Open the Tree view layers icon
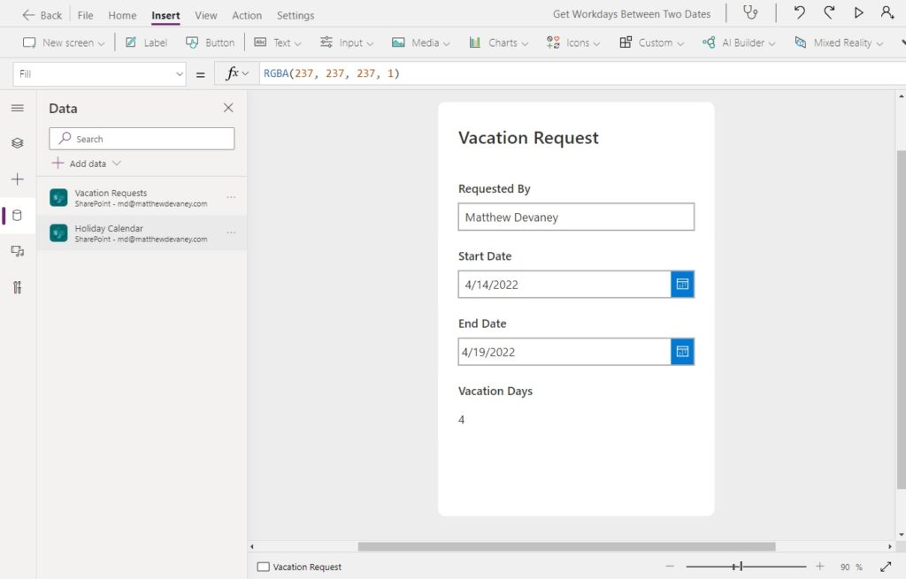Image resolution: width=906 pixels, height=579 pixels. click(18, 143)
